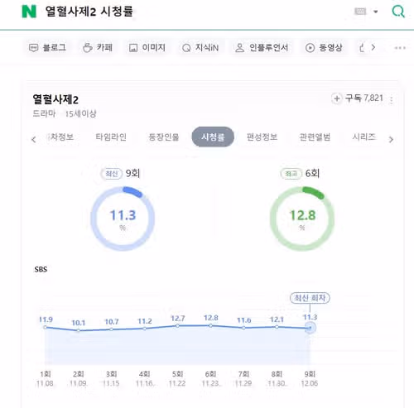414x408 pixels.
Task: Open vertical dots menu beside 구독
Action: [391, 99]
